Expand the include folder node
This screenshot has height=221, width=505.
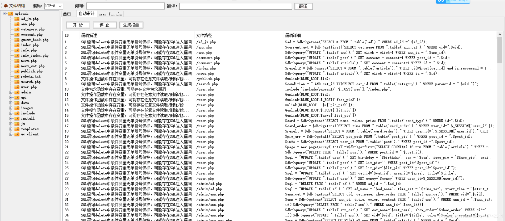[11, 113]
